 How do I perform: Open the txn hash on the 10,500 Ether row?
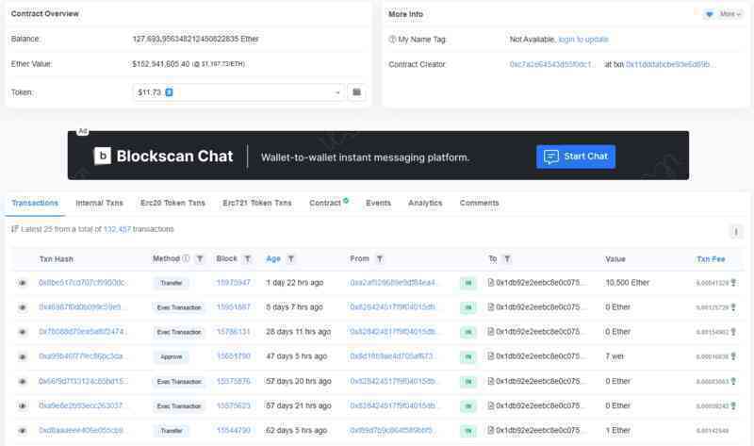(x=82, y=283)
